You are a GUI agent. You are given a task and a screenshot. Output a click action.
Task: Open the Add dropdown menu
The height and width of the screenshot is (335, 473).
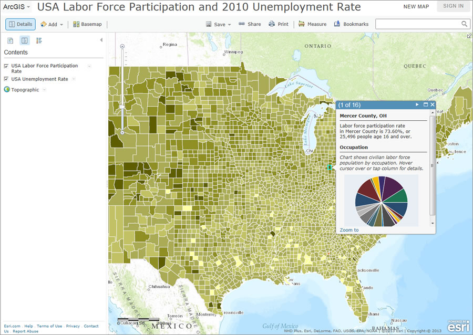52,24
